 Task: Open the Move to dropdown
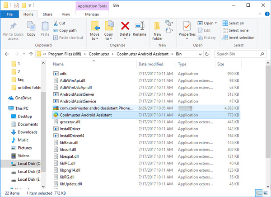[x=95, y=31]
